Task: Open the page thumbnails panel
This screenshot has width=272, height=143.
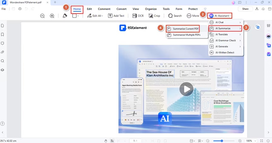Action: pos(3,26)
